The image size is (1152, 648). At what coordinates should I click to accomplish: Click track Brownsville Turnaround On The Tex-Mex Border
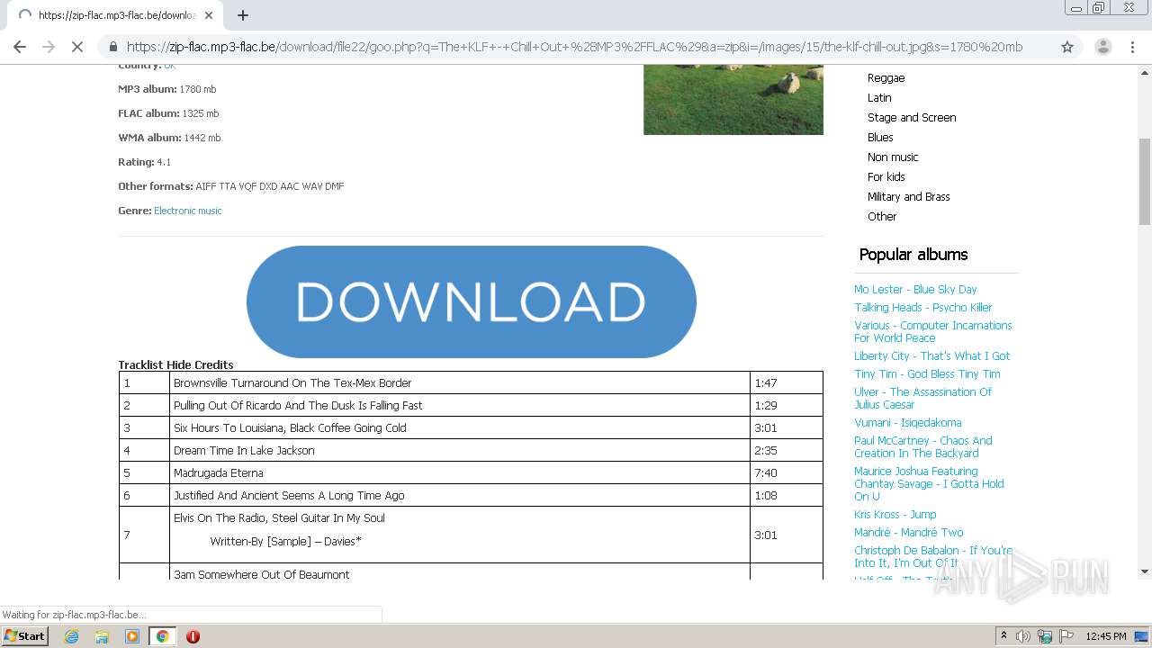click(292, 382)
